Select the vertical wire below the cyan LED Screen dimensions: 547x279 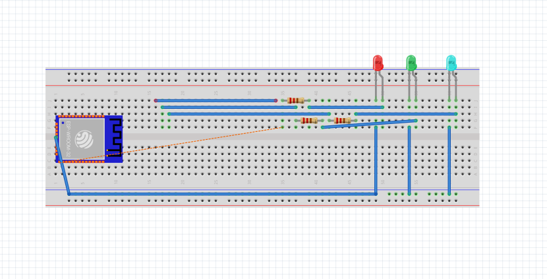pos(449,160)
